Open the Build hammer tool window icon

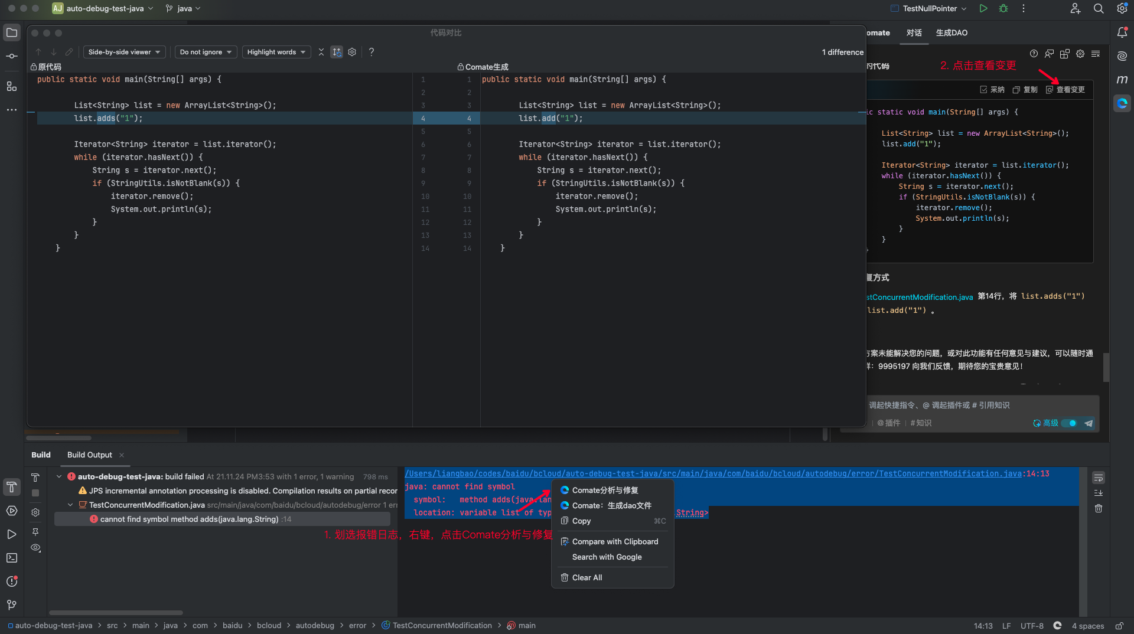pos(12,487)
